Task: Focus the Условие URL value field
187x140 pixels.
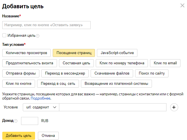Action: [x=113, y=107]
